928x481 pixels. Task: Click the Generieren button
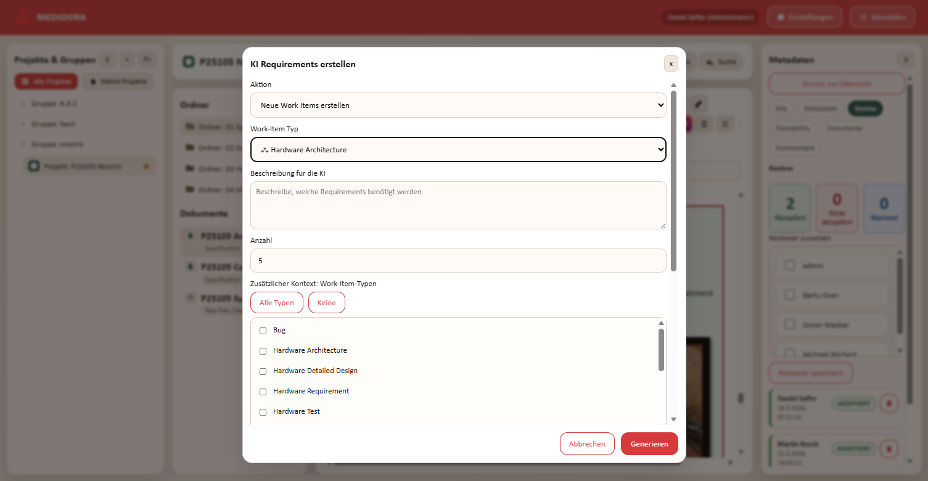pyautogui.click(x=649, y=444)
